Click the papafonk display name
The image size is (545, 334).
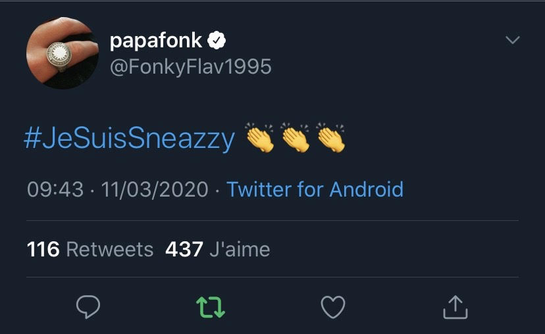tap(157, 41)
